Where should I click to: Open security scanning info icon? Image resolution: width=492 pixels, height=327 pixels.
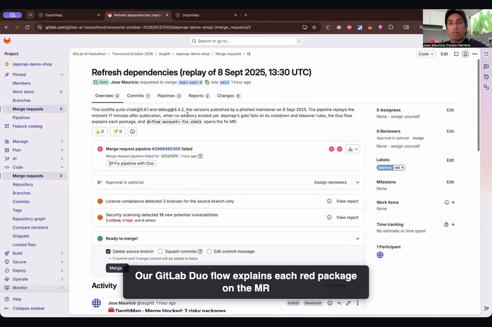pyautogui.click(x=329, y=217)
